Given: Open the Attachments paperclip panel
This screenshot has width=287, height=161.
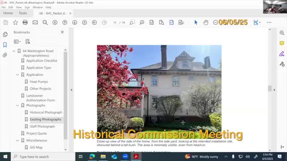Looking at the screenshot, I should click(5, 55).
